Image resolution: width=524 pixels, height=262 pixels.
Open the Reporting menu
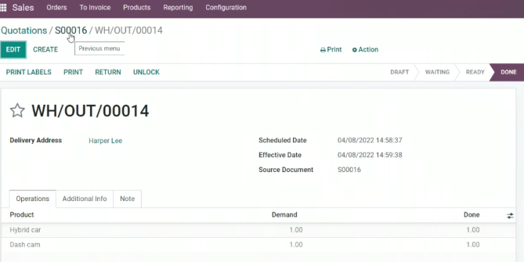pyautogui.click(x=178, y=7)
